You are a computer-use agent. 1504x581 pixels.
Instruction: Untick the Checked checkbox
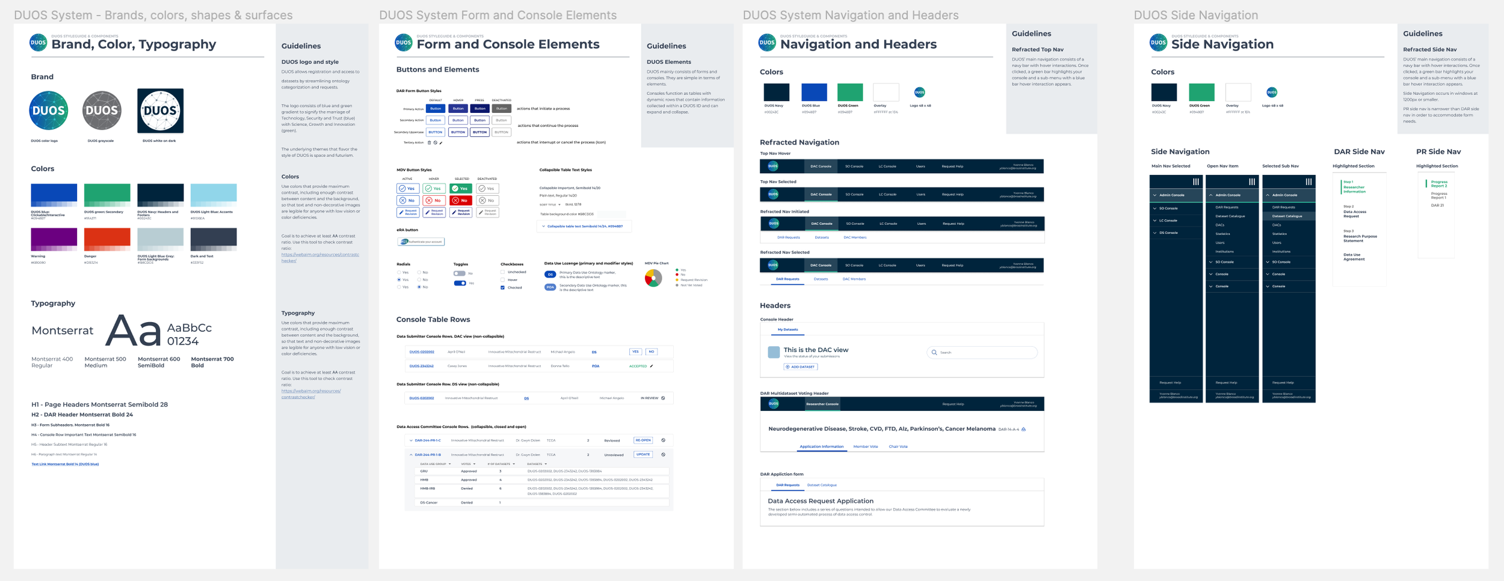[502, 287]
